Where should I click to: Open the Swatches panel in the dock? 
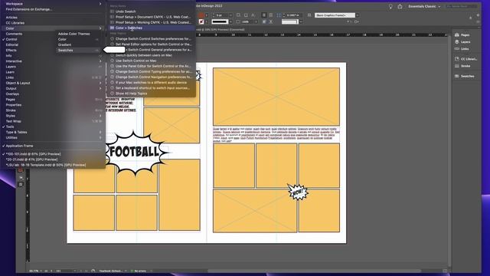[x=465, y=76]
